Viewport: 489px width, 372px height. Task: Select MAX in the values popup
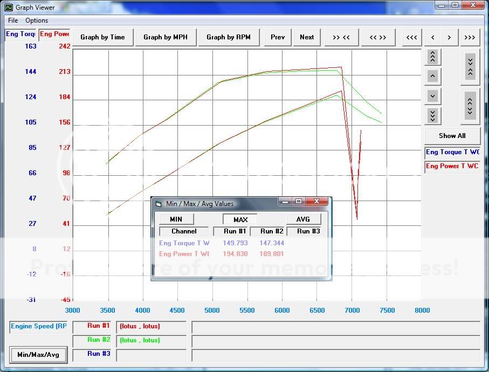(x=240, y=219)
